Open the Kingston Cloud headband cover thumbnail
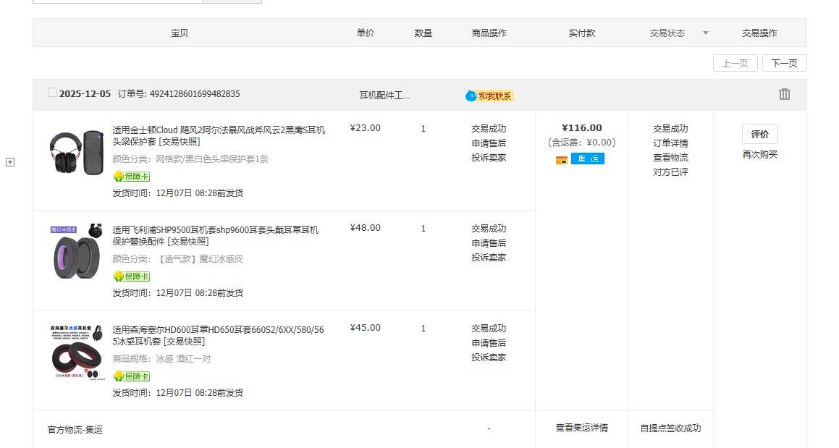 (77, 152)
